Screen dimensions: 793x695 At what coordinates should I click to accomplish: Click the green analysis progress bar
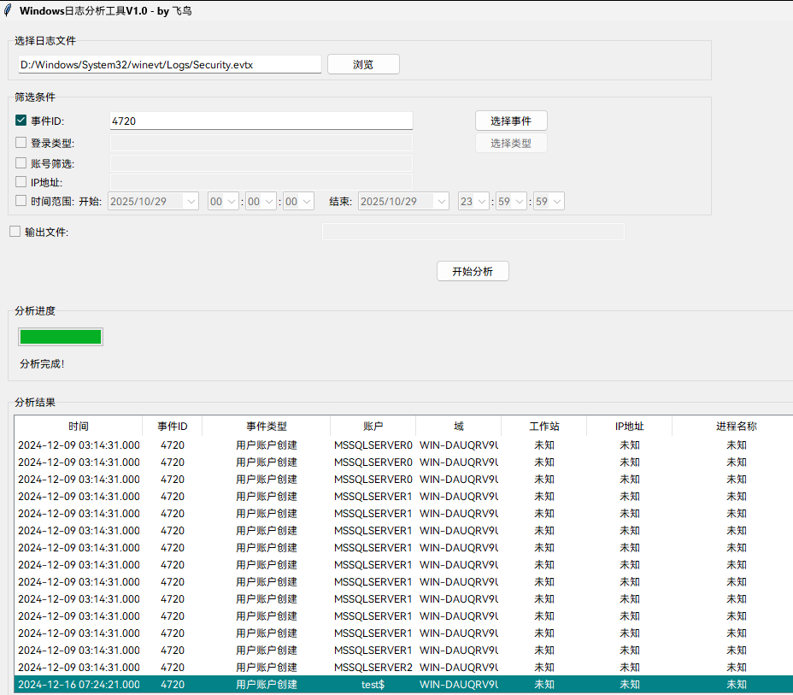(60, 337)
